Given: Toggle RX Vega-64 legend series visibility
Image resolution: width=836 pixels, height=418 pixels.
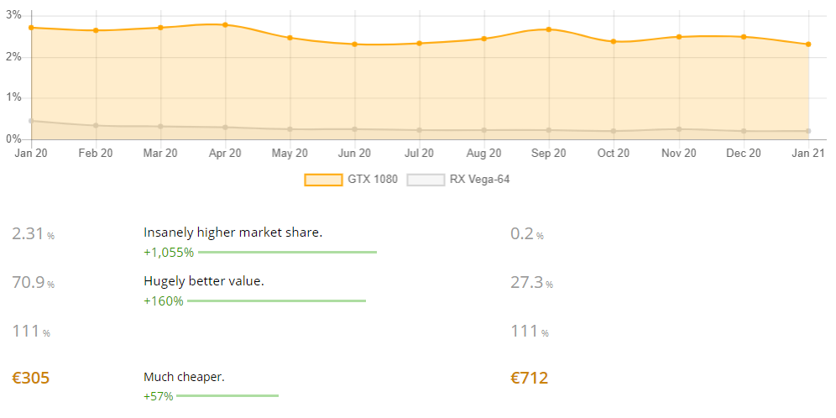Looking at the screenshot, I should click(458, 180).
